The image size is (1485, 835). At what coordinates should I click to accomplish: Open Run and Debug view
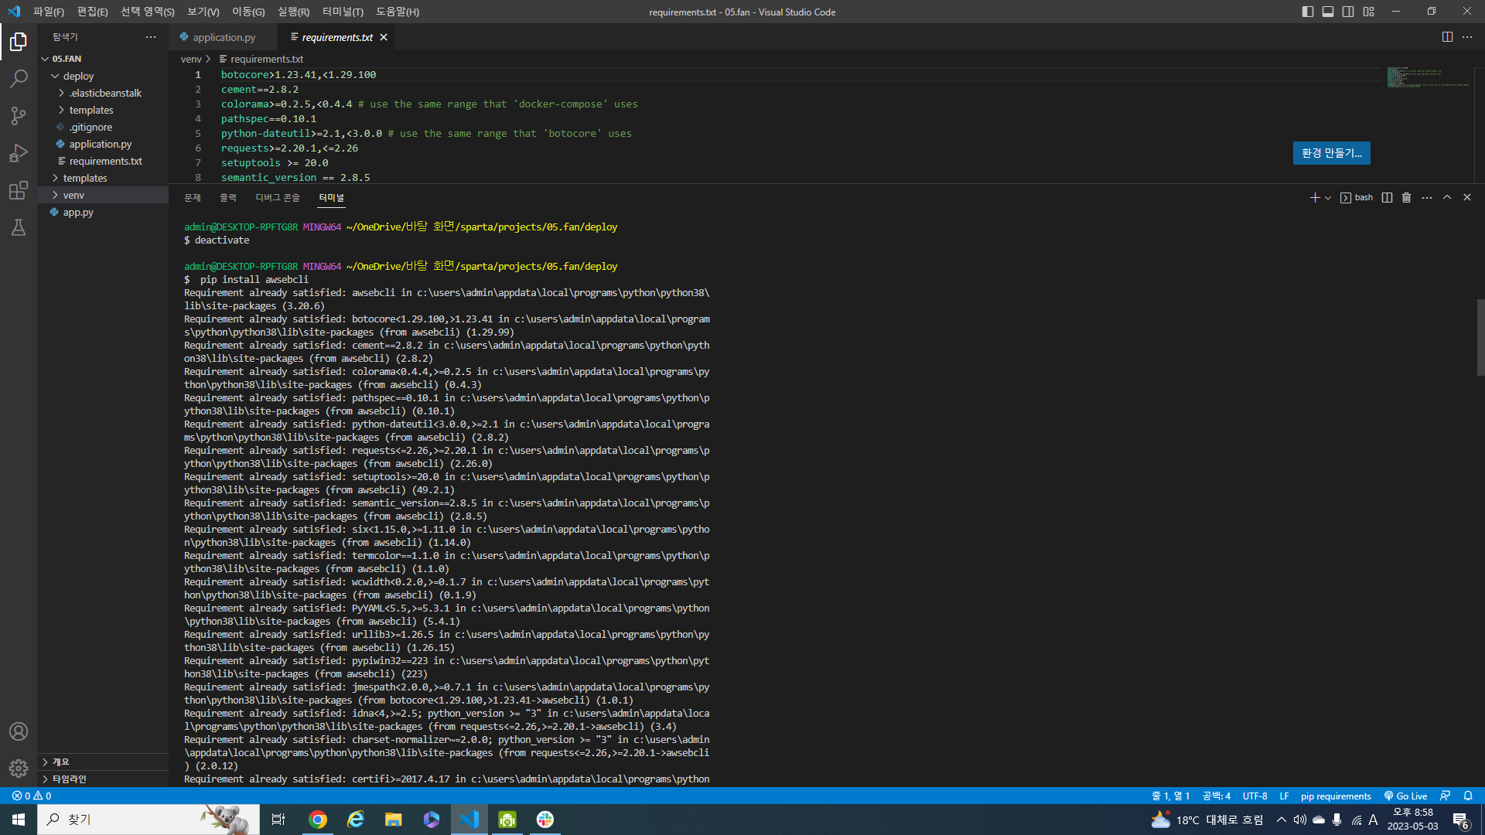pyautogui.click(x=19, y=153)
